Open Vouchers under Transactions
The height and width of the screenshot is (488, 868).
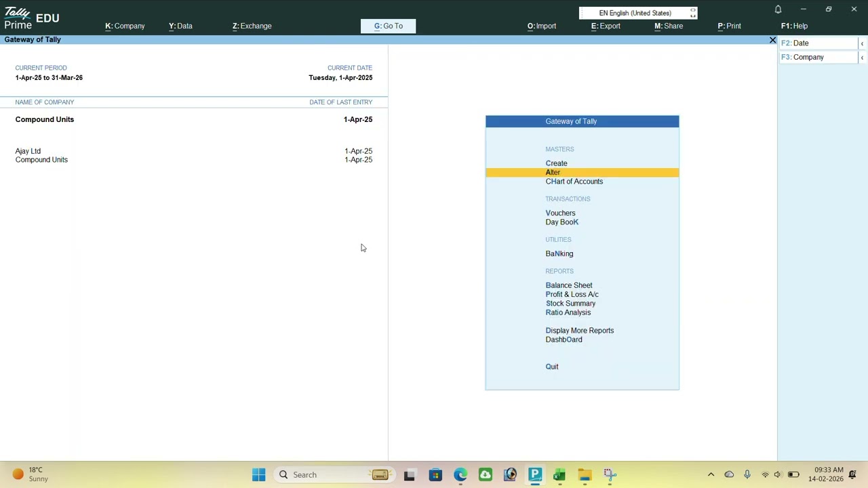coord(560,213)
